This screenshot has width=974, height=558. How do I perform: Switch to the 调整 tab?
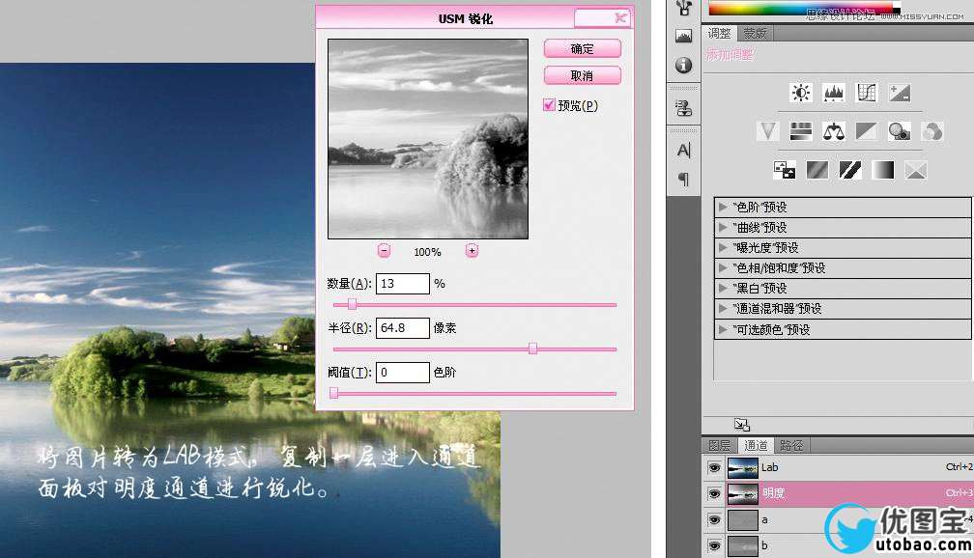pyautogui.click(x=720, y=33)
